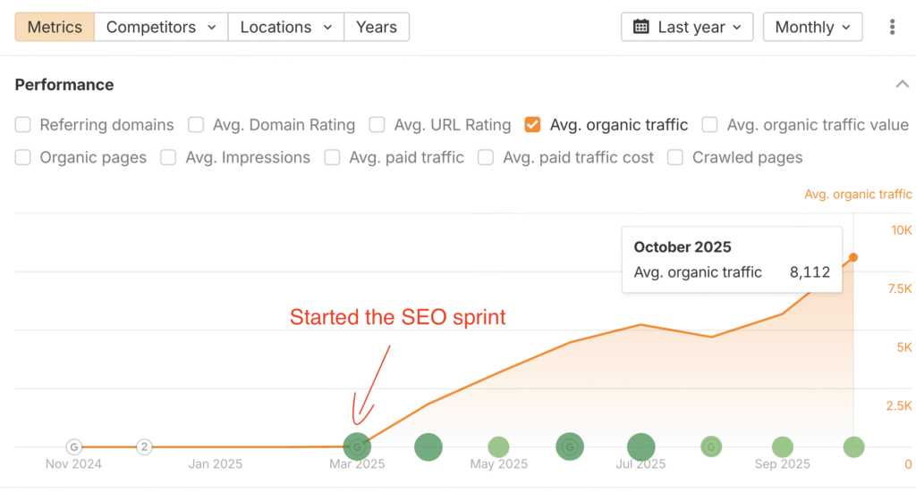The width and height of the screenshot is (916, 492).
Task: Click the October 2025 data point on chart
Action: (853, 257)
